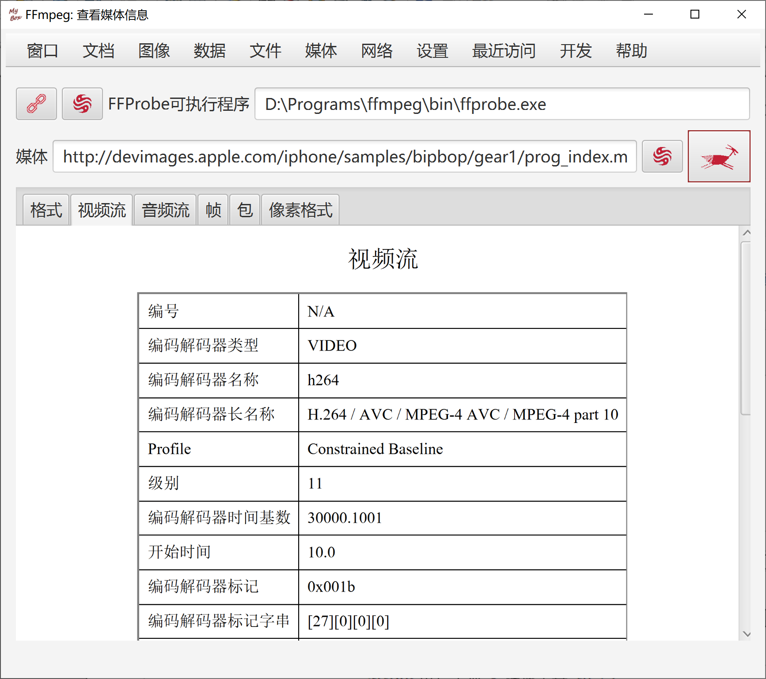Viewport: 766px width, 679px height.
Task: Click the 编码解码器标记字串 label cell
Action: pyautogui.click(x=219, y=621)
